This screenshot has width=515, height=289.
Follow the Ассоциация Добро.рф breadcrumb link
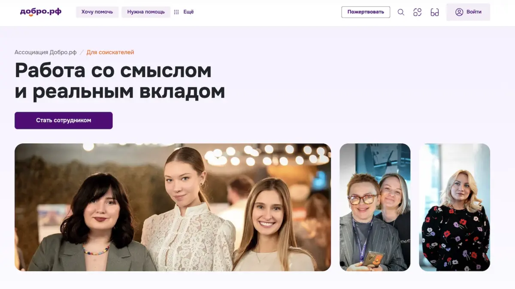[x=45, y=52]
